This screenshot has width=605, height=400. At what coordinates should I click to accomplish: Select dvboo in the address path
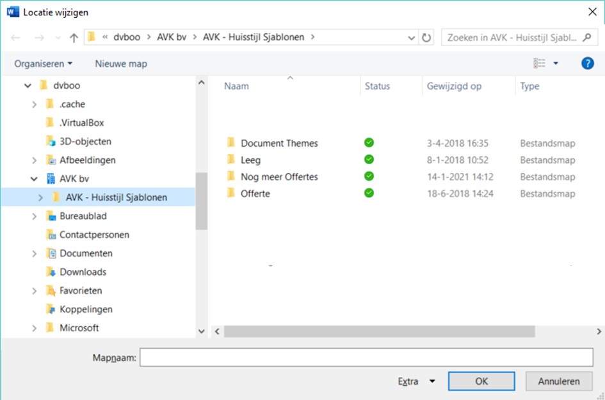click(127, 37)
